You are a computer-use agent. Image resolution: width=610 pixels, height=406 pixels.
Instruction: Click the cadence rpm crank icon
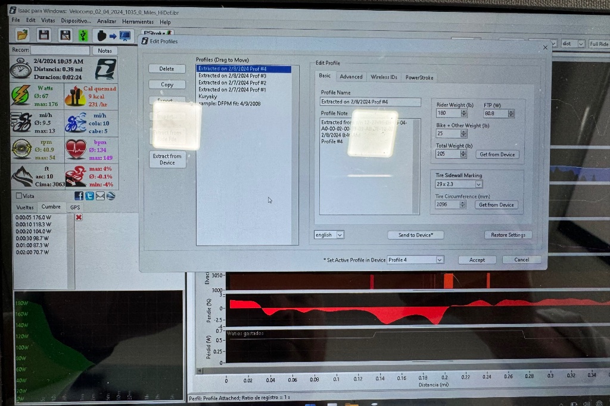tap(21, 149)
